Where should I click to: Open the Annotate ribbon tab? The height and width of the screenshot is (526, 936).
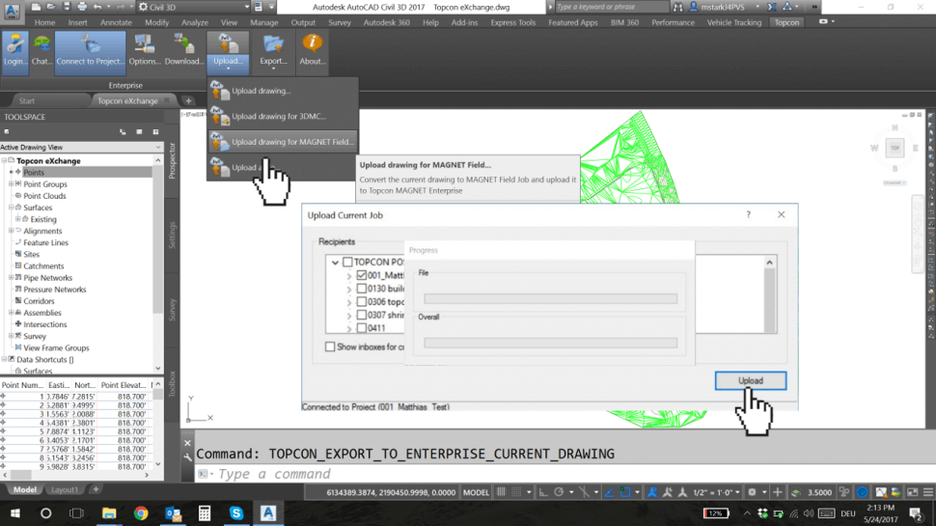tap(116, 23)
